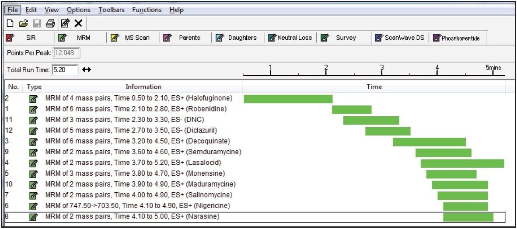Image resolution: width=517 pixels, height=229 pixels.
Task: Click the Save disk icon
Action: point(37,24)
